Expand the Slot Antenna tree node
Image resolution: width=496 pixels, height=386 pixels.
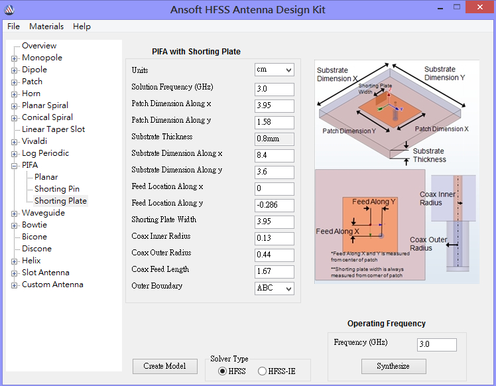[x=14, y=273]
